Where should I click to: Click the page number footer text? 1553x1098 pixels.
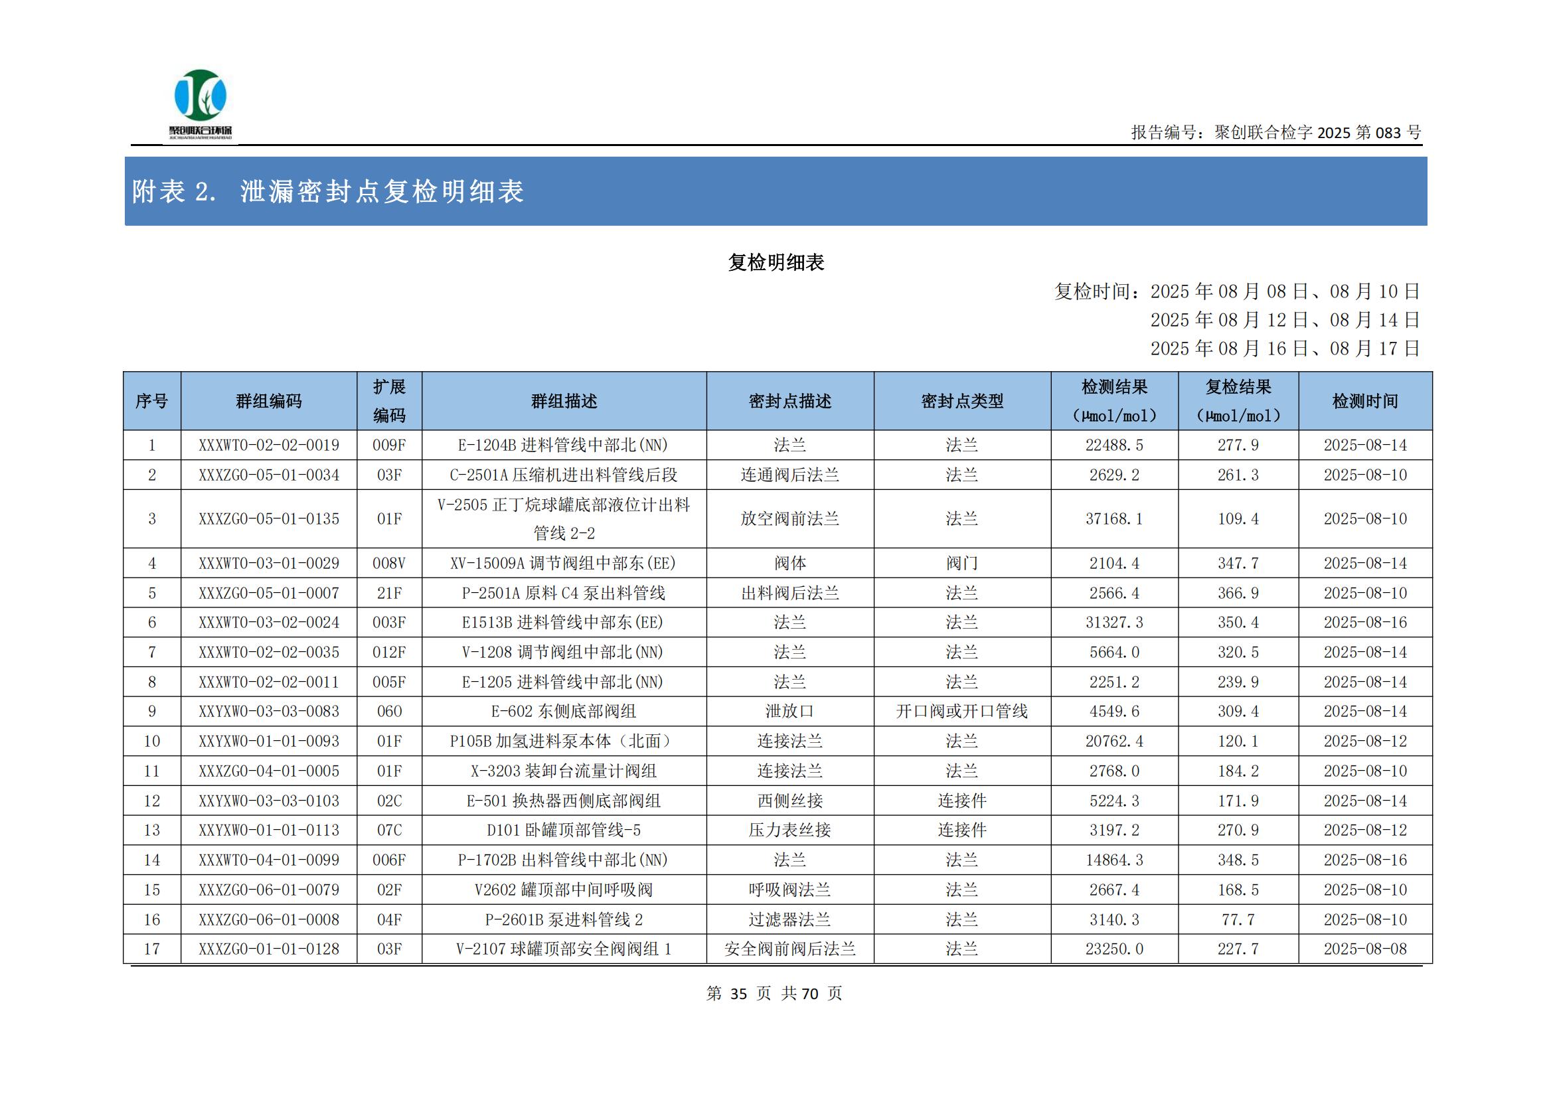(774, 993)
